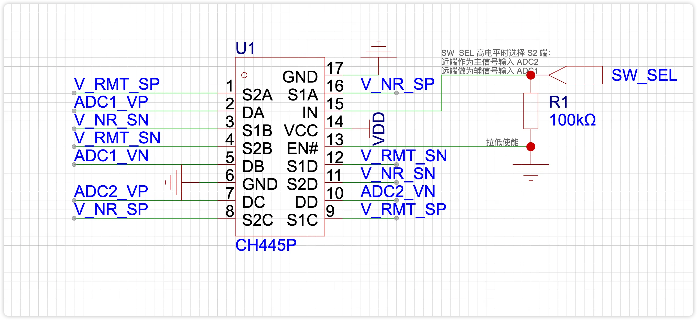Select the DB pin name
Viewport: 697px width, 320px height.
pos(253,166)
